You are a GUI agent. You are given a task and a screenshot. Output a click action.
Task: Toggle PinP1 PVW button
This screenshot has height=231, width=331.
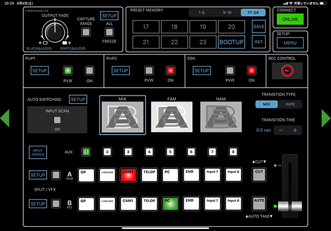(x=67, y=70)
